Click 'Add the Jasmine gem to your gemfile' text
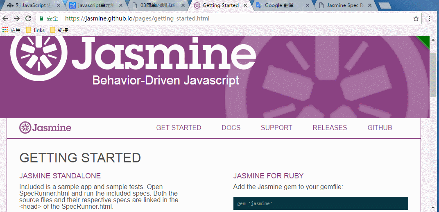The width and height of the screenshot is (439, 212). tap(288, 187)
